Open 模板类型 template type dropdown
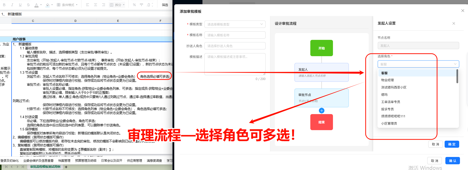Image resolution: width=468 pixels, height=170 pixels. (x=235, y=24)
